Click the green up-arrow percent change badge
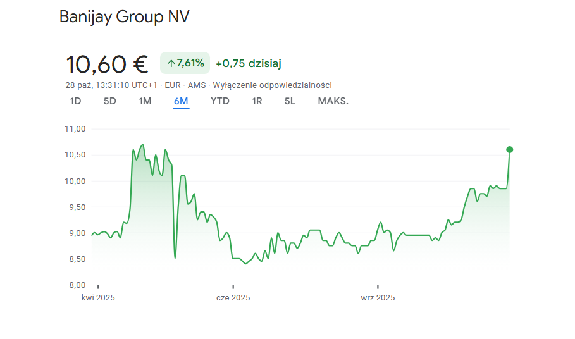Viewport: 575px width, 339px height. [185, 63]
